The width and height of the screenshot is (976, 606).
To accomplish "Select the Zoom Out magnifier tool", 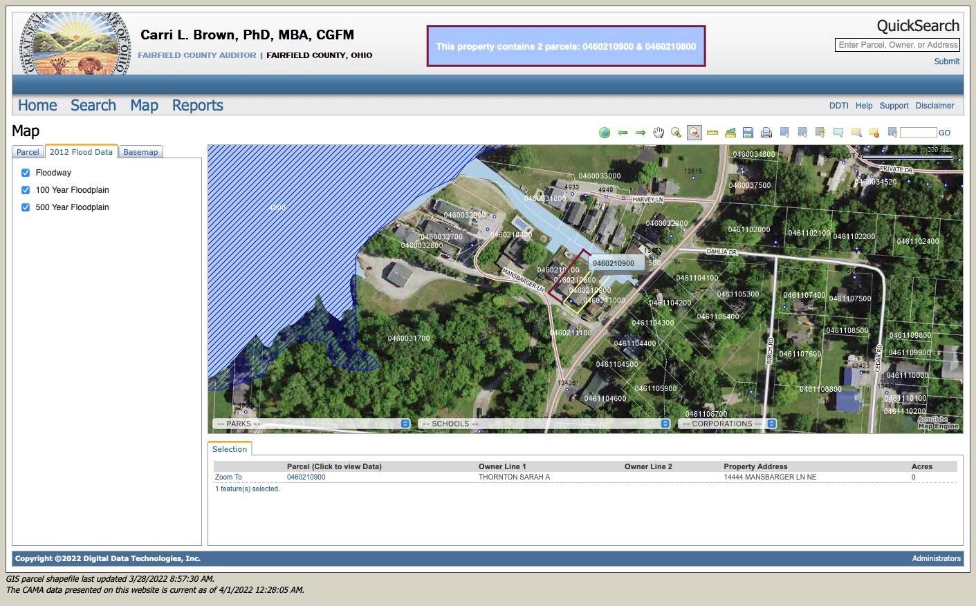I will tap(694, 133).
